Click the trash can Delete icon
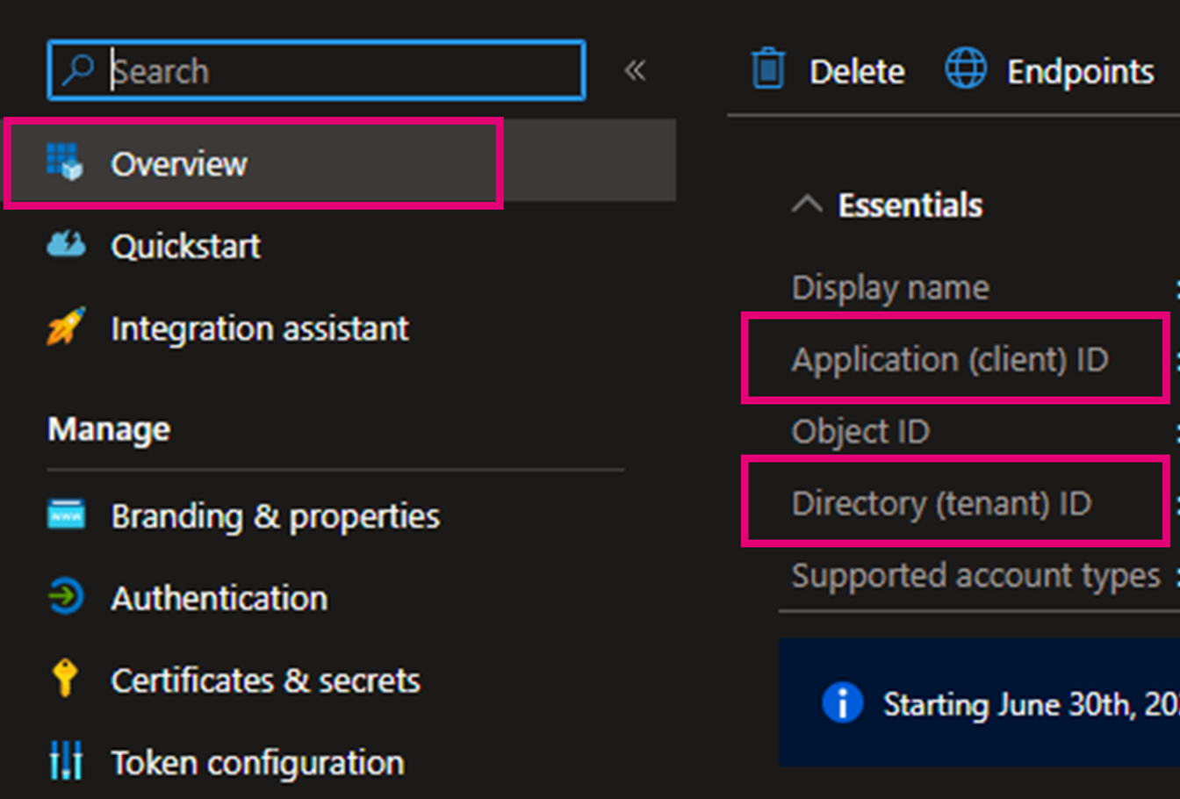Viewport: 1180px width, 799px height. click(767, 69)
